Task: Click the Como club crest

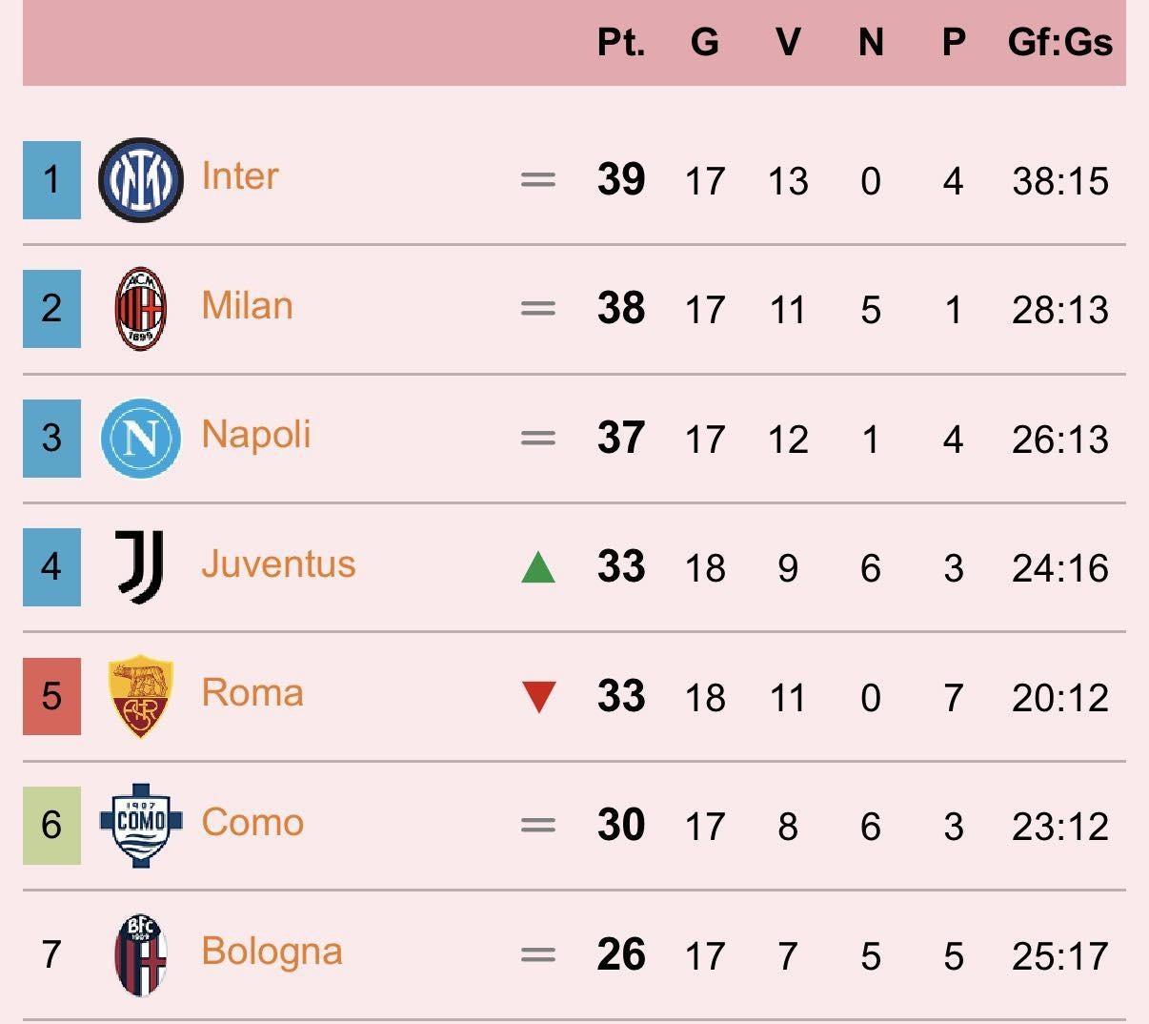Action: click(140, 825)
